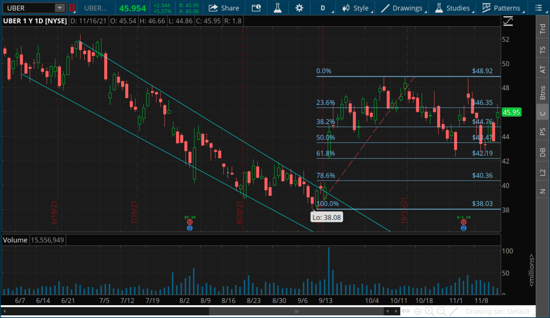Open the Studies menu
The image size is (550, 318).
pyautogui.click(x=453, y=8)
